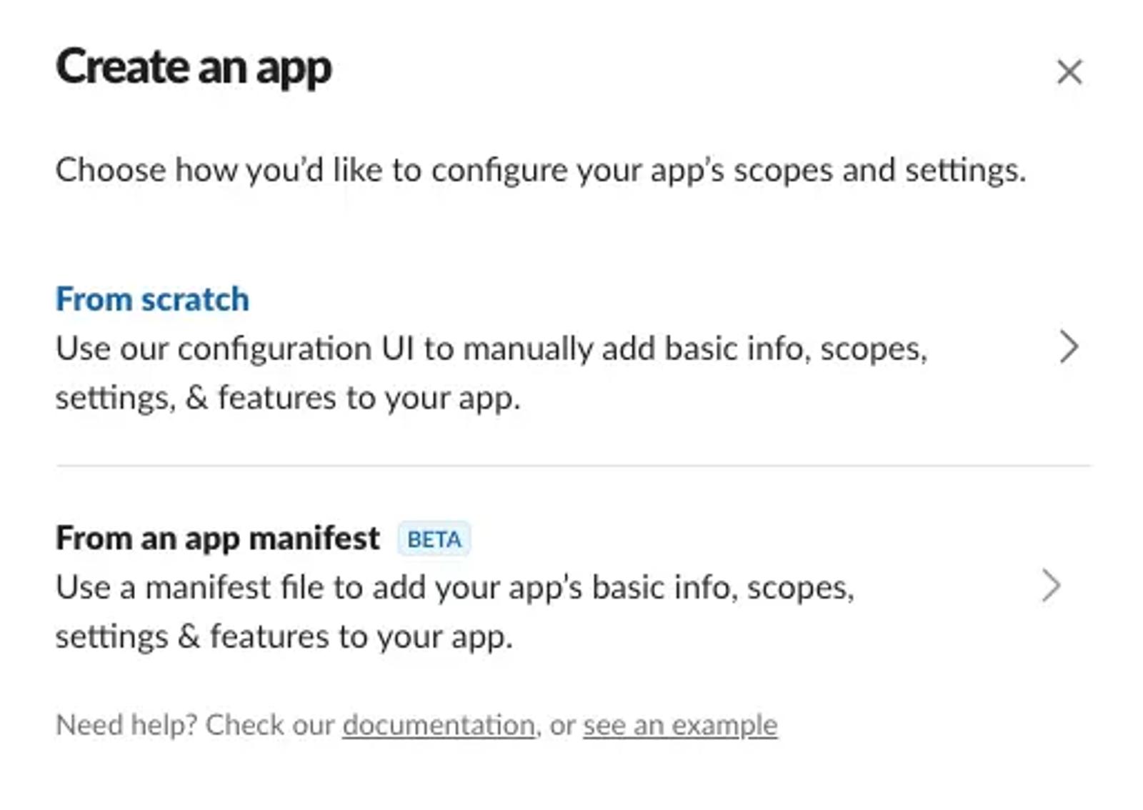
Task: Click the chevron arrow beside From scratch
Action: [1069, 347]
